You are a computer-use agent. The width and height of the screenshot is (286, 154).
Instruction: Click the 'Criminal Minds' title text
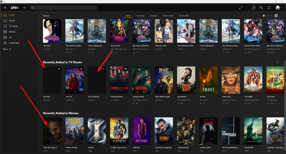(x=116, y=97)
